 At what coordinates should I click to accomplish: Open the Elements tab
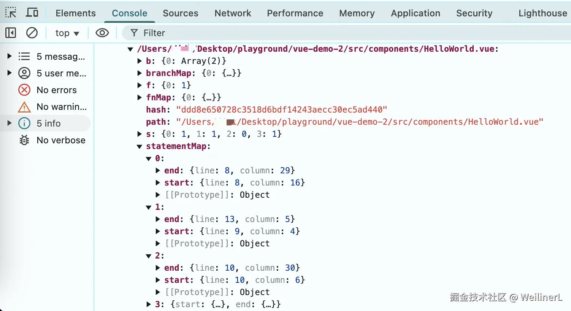click(76, 13)
